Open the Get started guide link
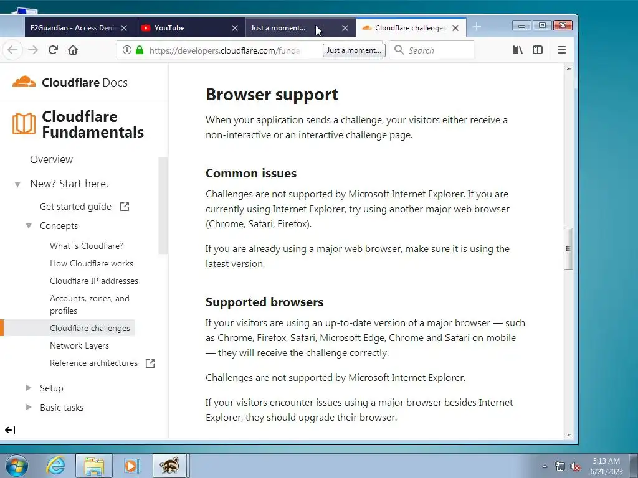638x478 pixels. pos(84,207)
